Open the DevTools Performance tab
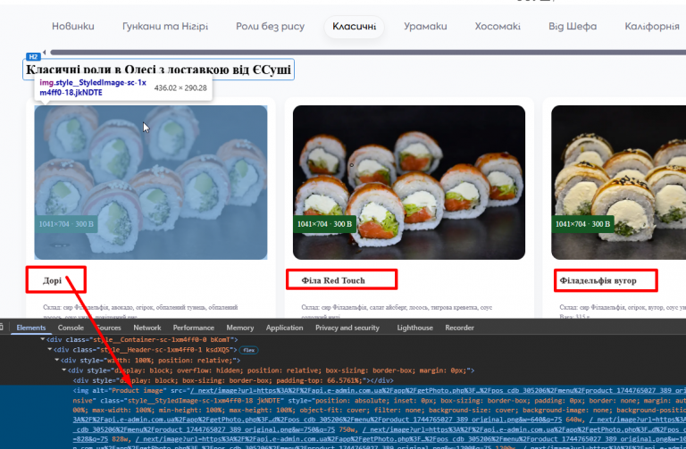This screenshot has height=449, width=686. click(193, 328)
